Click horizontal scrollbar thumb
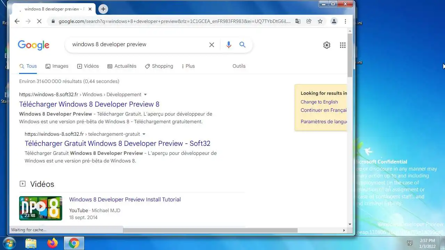This screenshot has height=250, width=445. pos(210,230)
